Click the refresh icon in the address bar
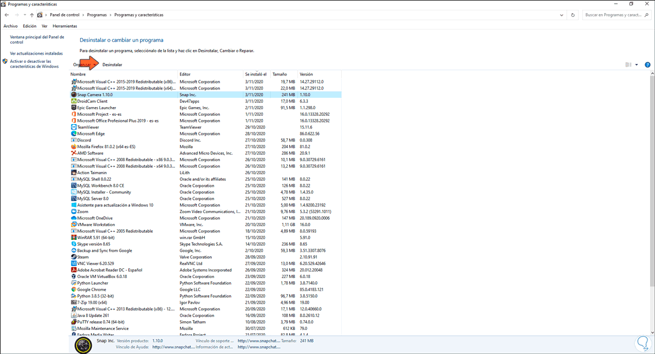 pyautogui.click(x=572, y=15)
